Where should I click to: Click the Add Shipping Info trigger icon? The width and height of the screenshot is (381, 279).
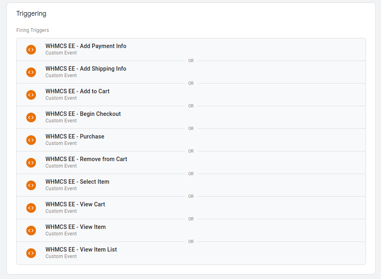(31, 72)
